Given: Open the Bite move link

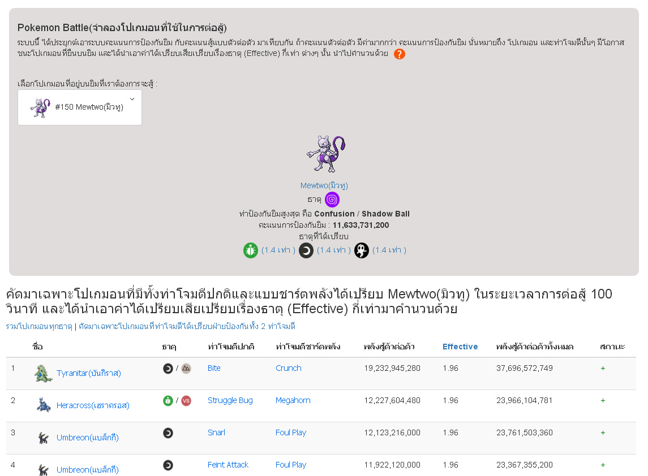Looking at the screenshot, I should click(214, 368).
